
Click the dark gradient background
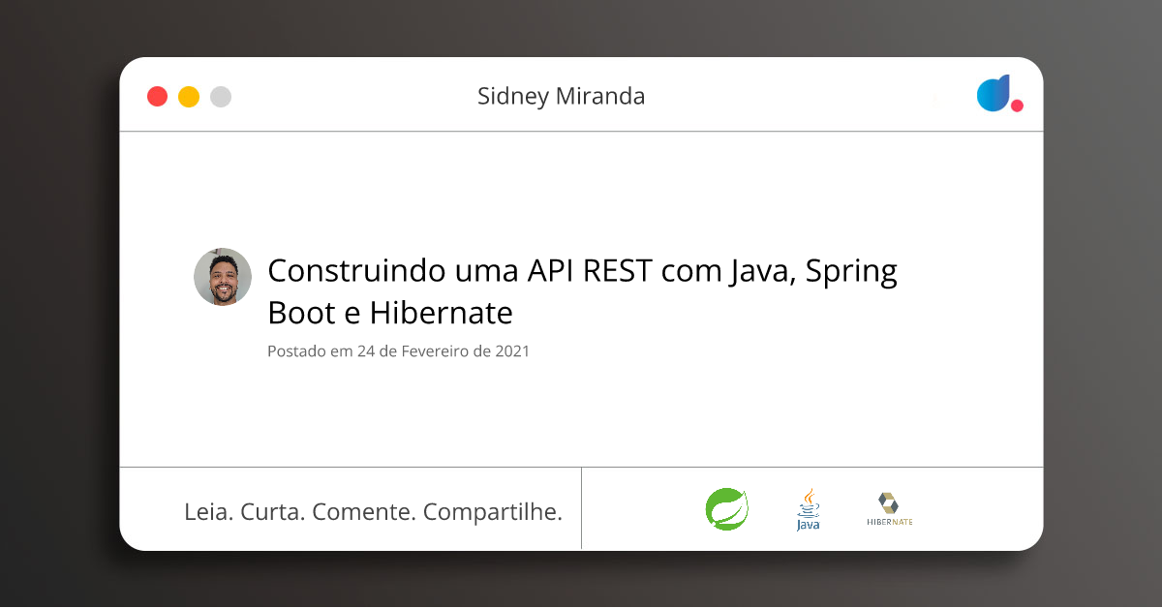58,304
